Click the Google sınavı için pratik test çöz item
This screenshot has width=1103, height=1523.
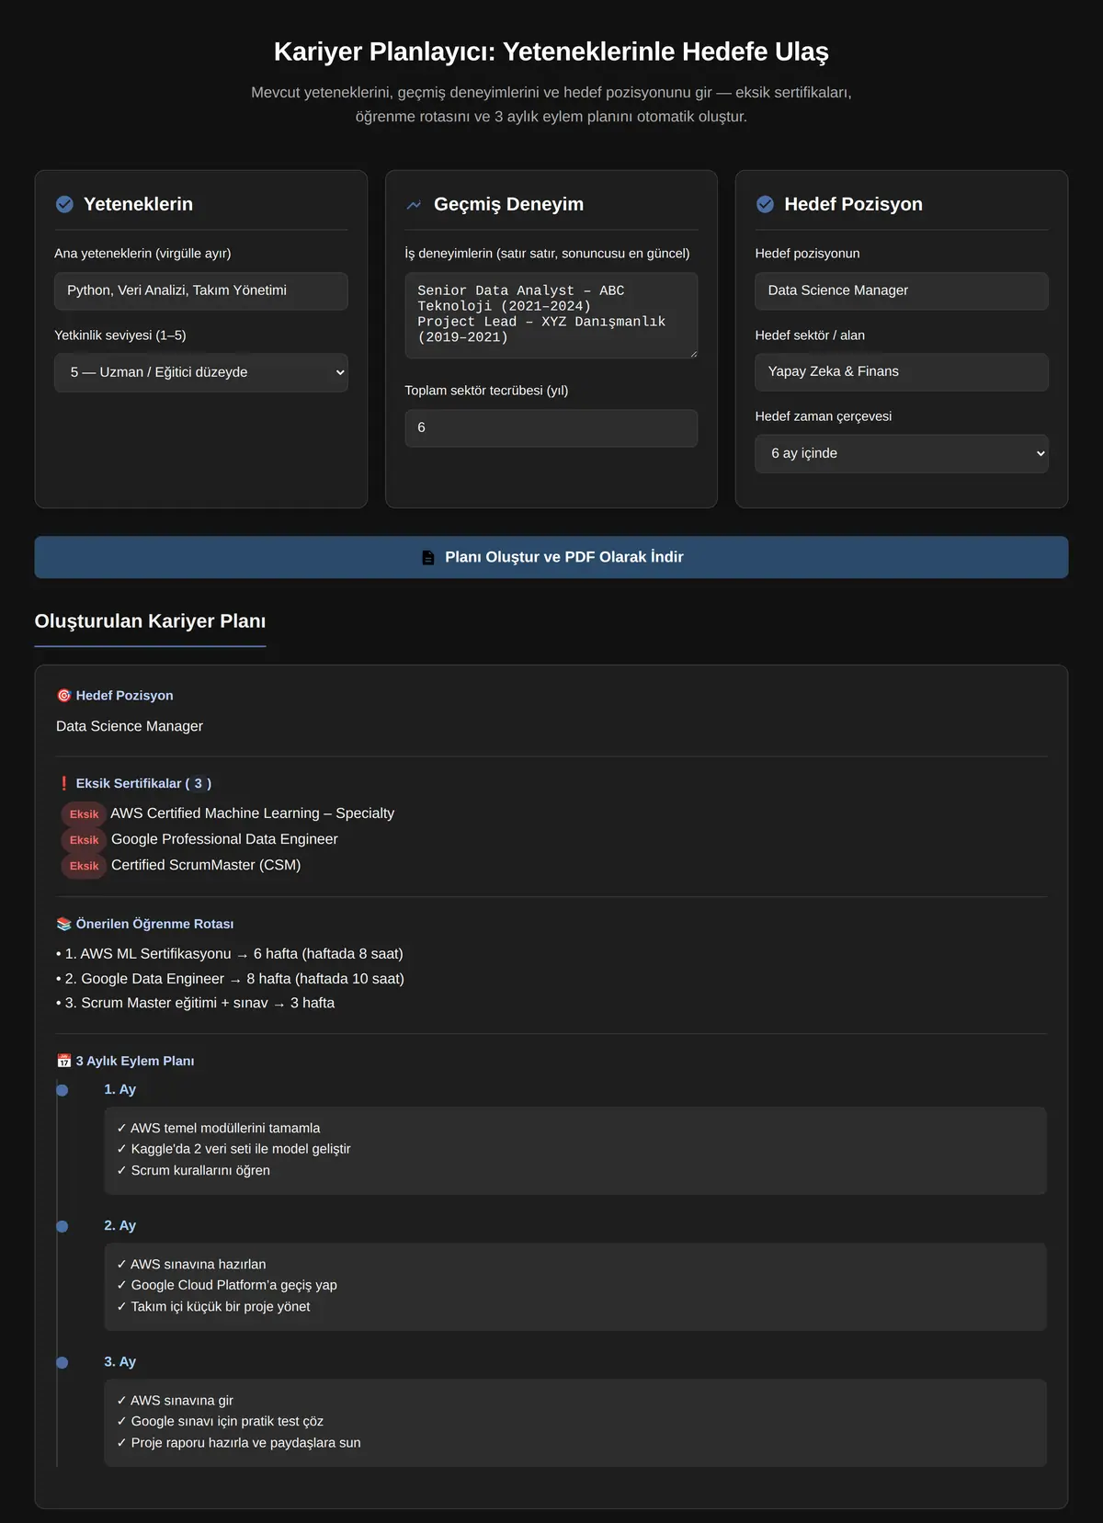tap(220, 1421)
